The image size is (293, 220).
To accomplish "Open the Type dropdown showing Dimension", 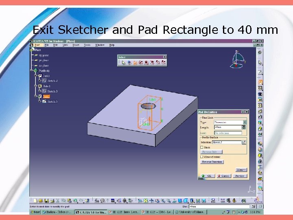I will click(x=245, y=122).
